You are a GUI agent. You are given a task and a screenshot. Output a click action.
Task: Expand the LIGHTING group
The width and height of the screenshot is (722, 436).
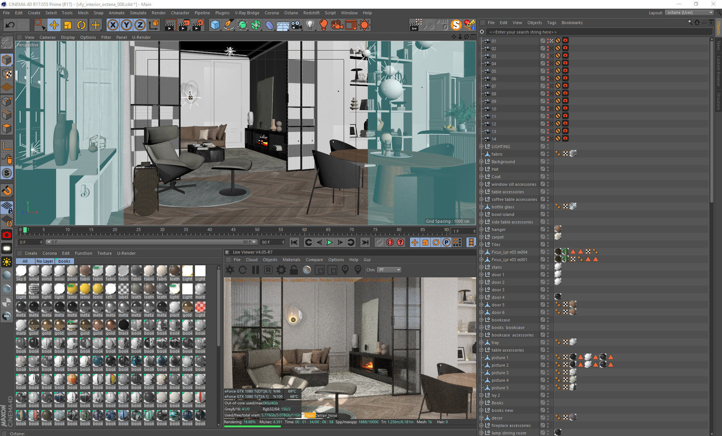tap(481, 147)
